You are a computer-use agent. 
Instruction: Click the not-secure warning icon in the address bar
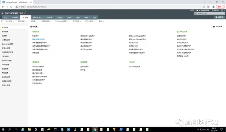tap(17, 7)
